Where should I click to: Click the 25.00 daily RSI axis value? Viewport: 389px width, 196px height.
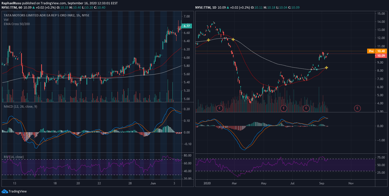click(381, 173)
